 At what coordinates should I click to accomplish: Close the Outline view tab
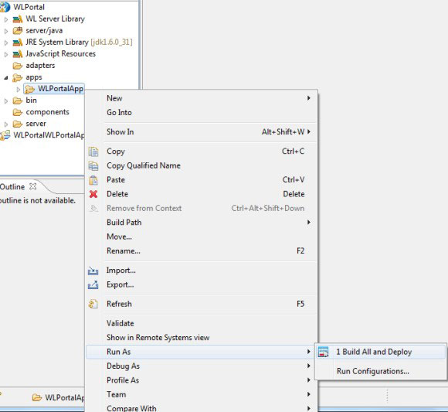tap(33, 186)
